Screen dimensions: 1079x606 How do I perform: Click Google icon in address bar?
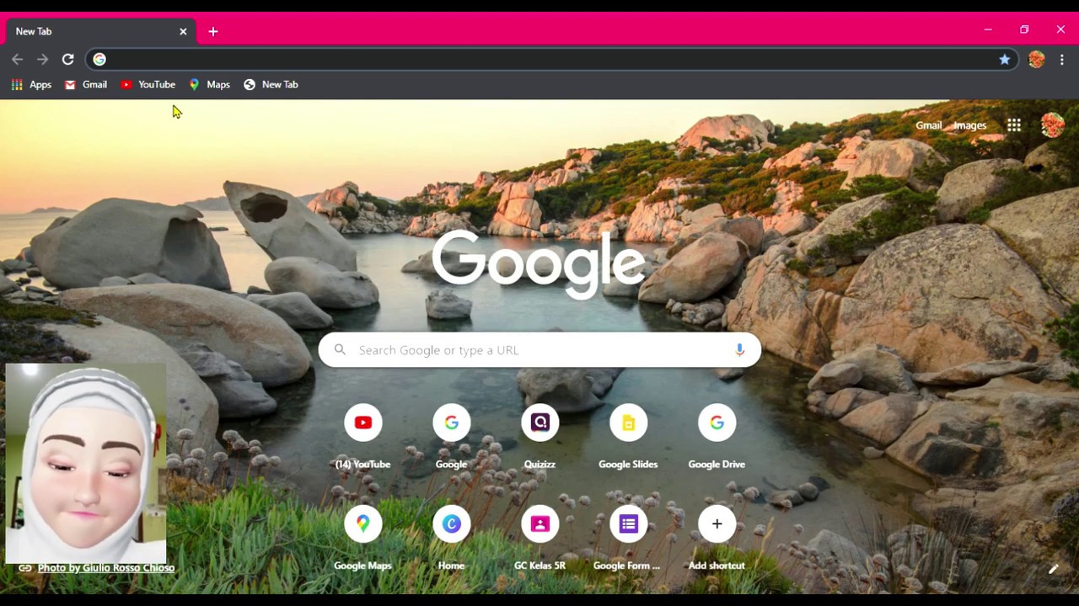point(99,59)
